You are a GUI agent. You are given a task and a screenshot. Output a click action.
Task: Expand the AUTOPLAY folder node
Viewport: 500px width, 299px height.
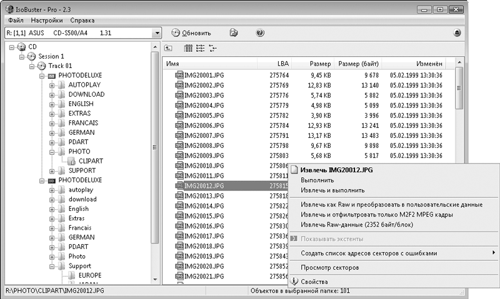(52, 86)
